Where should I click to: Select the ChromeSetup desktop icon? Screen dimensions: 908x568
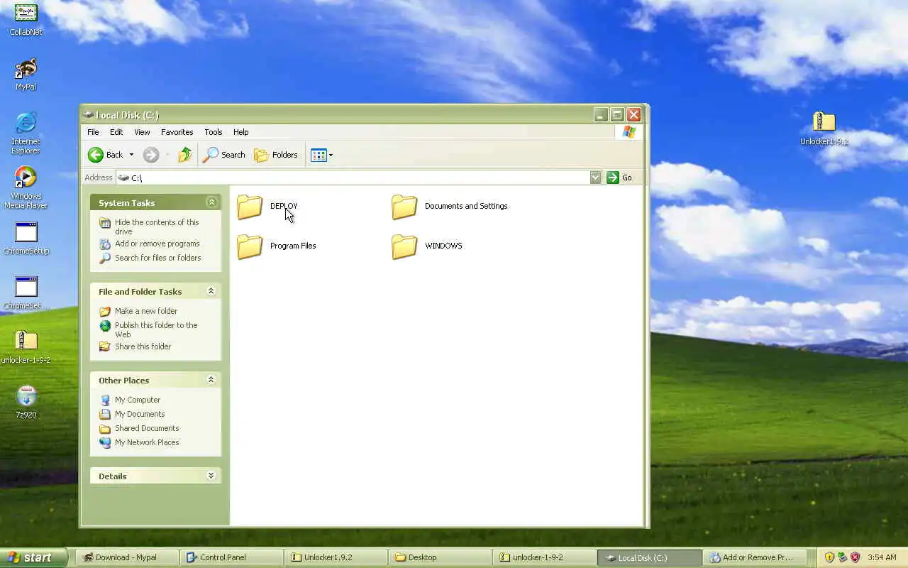(x=26, y=238)
